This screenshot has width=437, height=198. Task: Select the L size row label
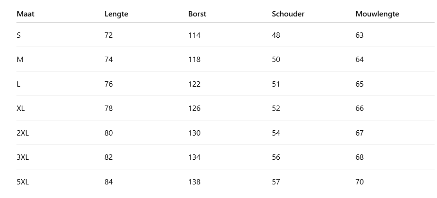(18, 84)
